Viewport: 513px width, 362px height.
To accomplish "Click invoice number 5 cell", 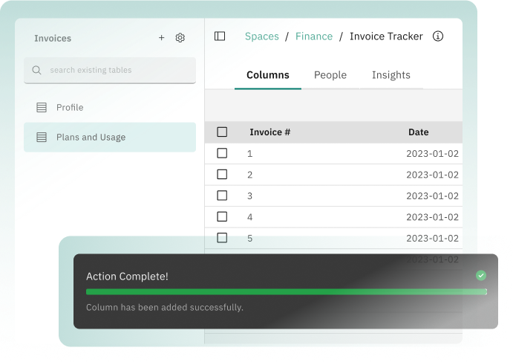I will click(249, 238).
